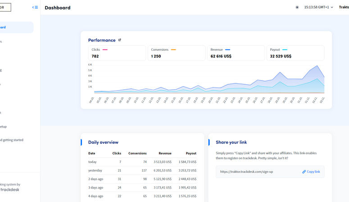This screenshot has width=349, height=202.
Task: Toggle the light/dark theme sun icon
Action: (297, 7)
